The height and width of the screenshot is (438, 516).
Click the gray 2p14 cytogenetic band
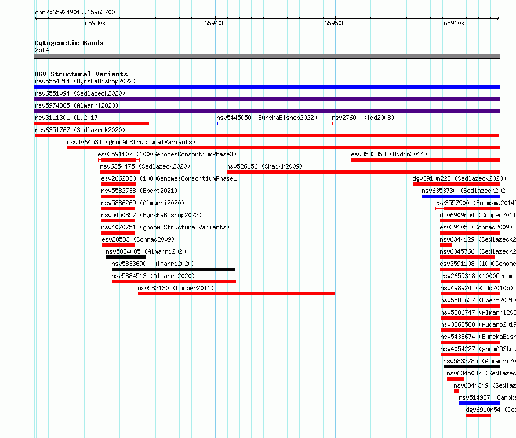coord(267,56)
